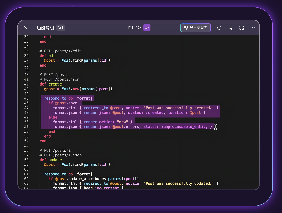This screenshot has height=213, width=282.
Task: Click the 'def edit' method definition
Action: point(48,56)
